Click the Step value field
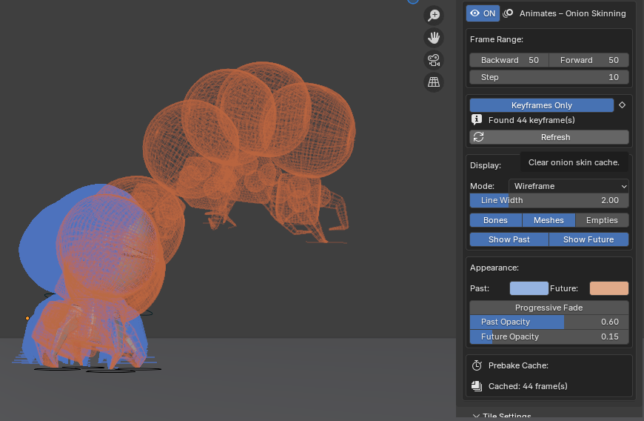 [x=549, y=77]
